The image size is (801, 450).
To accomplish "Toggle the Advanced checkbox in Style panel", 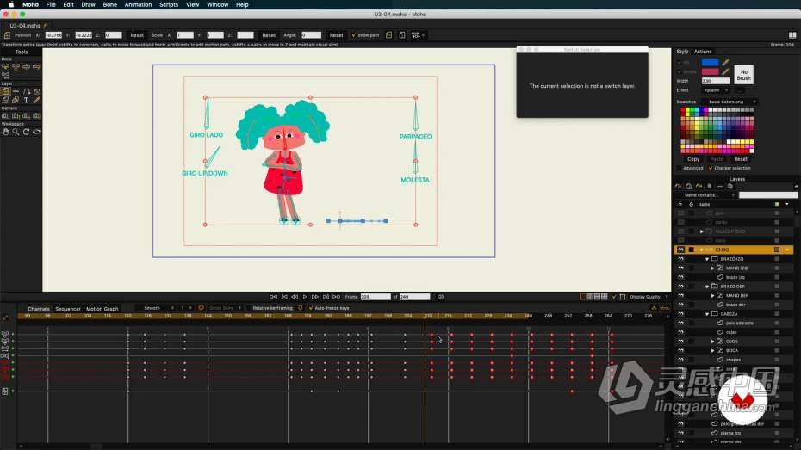I will point(679,168).
